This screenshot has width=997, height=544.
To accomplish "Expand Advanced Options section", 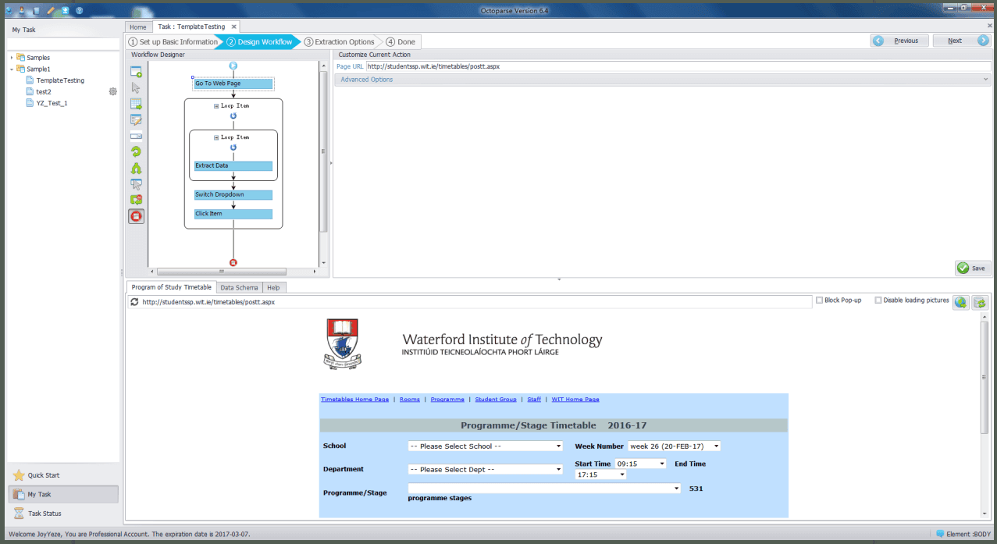I will [662, 80].
